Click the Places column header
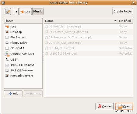Screen dimensions: 137x114 coord(23,21)
